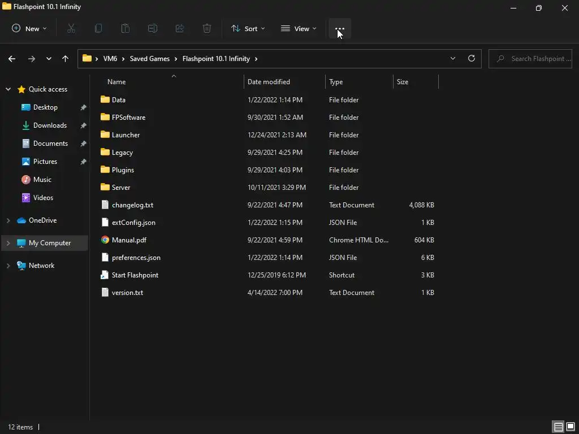
Task: Select the Legacy folder
Action: (122, 153)
